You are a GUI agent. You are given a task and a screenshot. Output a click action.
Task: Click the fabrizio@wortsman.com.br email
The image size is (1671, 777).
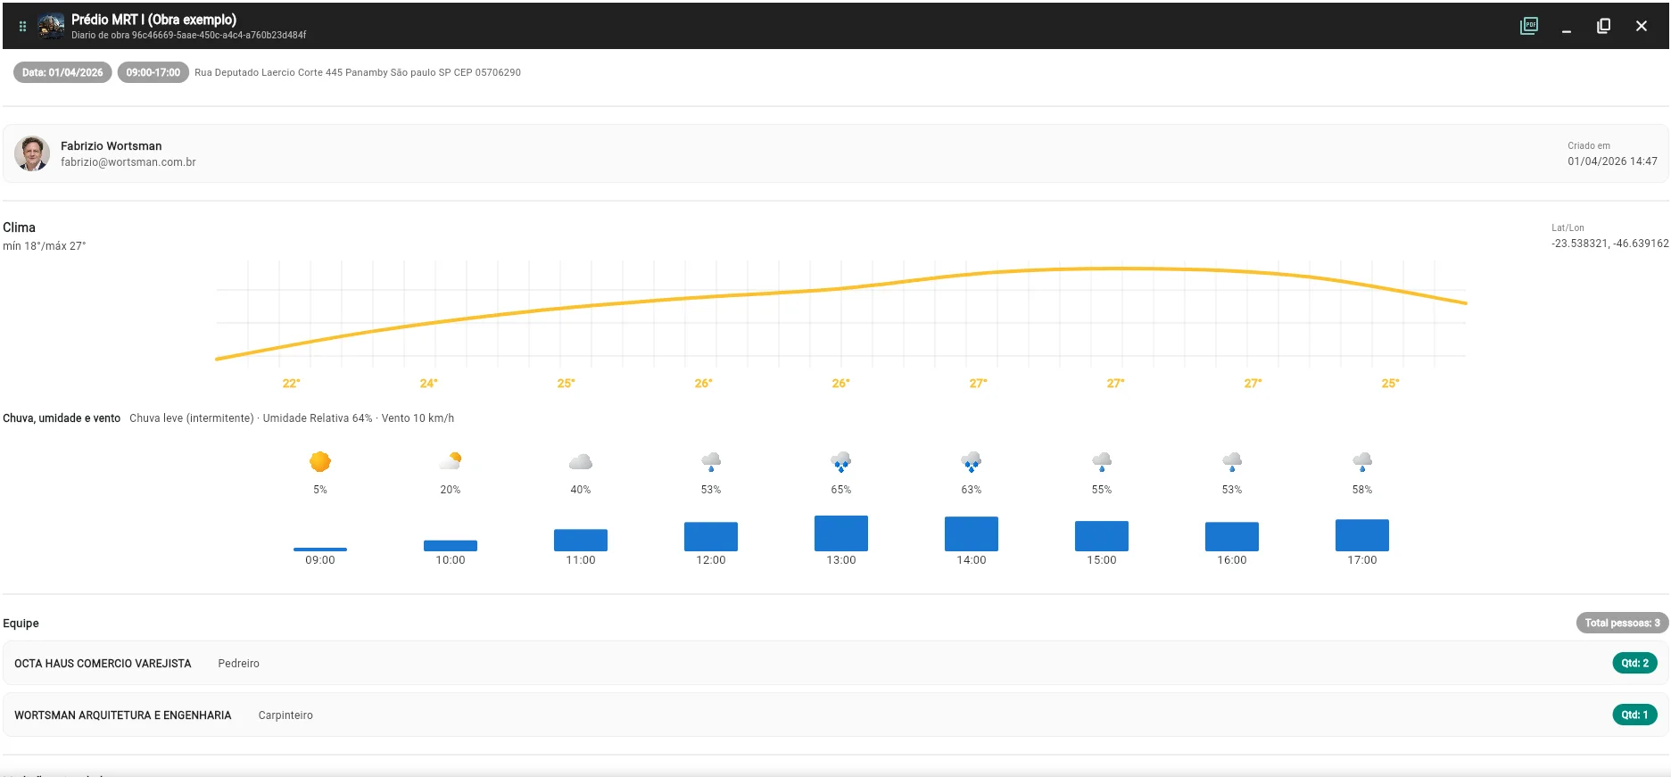tap(128, 162)
